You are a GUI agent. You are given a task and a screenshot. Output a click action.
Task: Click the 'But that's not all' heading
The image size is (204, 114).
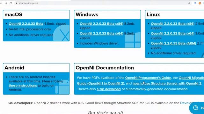106,112
